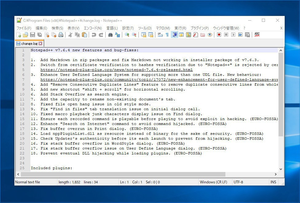
Task: Click the Copy toolbar icon
Action: point(77,35)
